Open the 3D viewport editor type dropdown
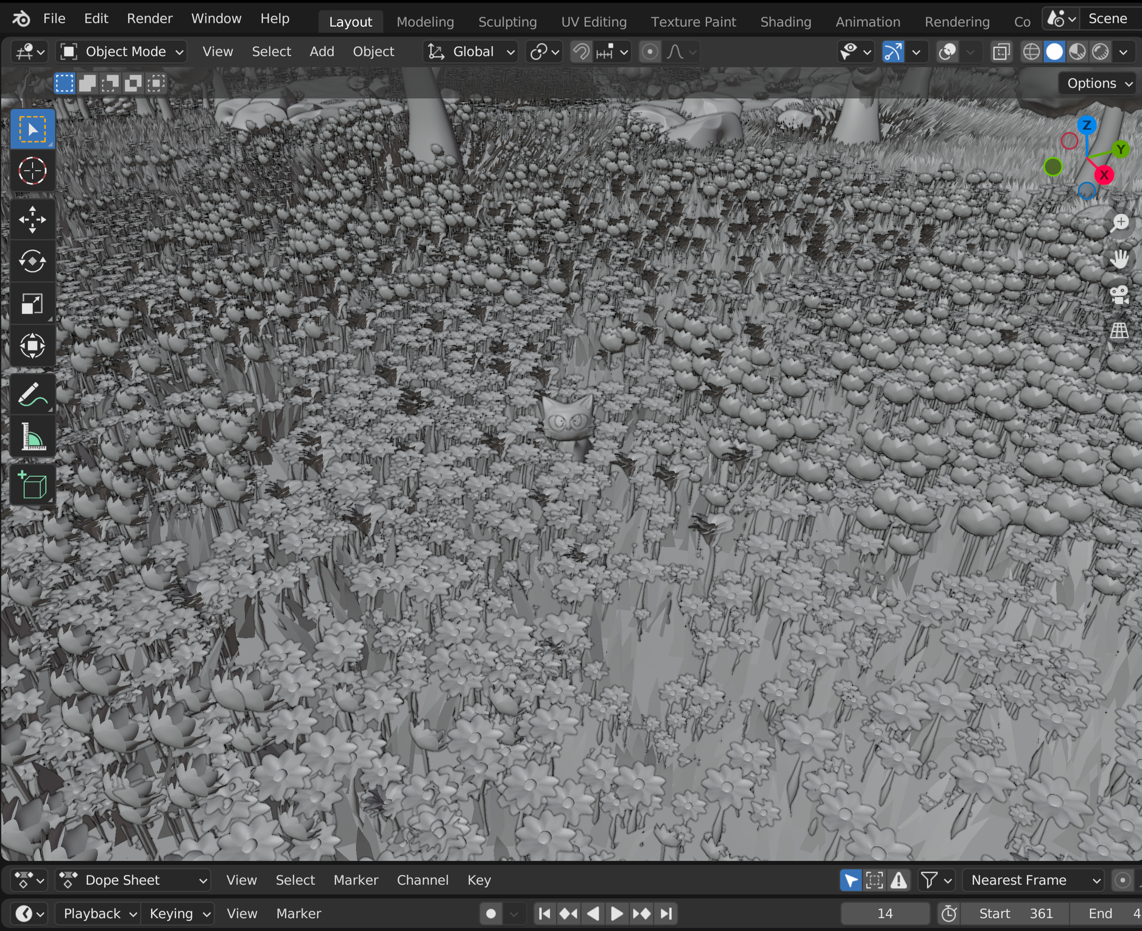This screenshot has height=931, width=1142. click(x=29, y=52)
